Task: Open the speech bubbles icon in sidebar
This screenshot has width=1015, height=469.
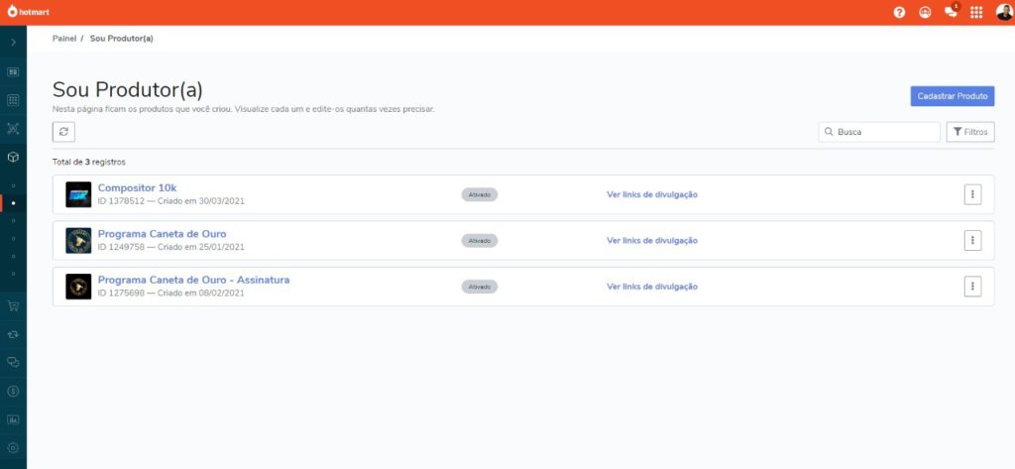Action: [13, 362]
